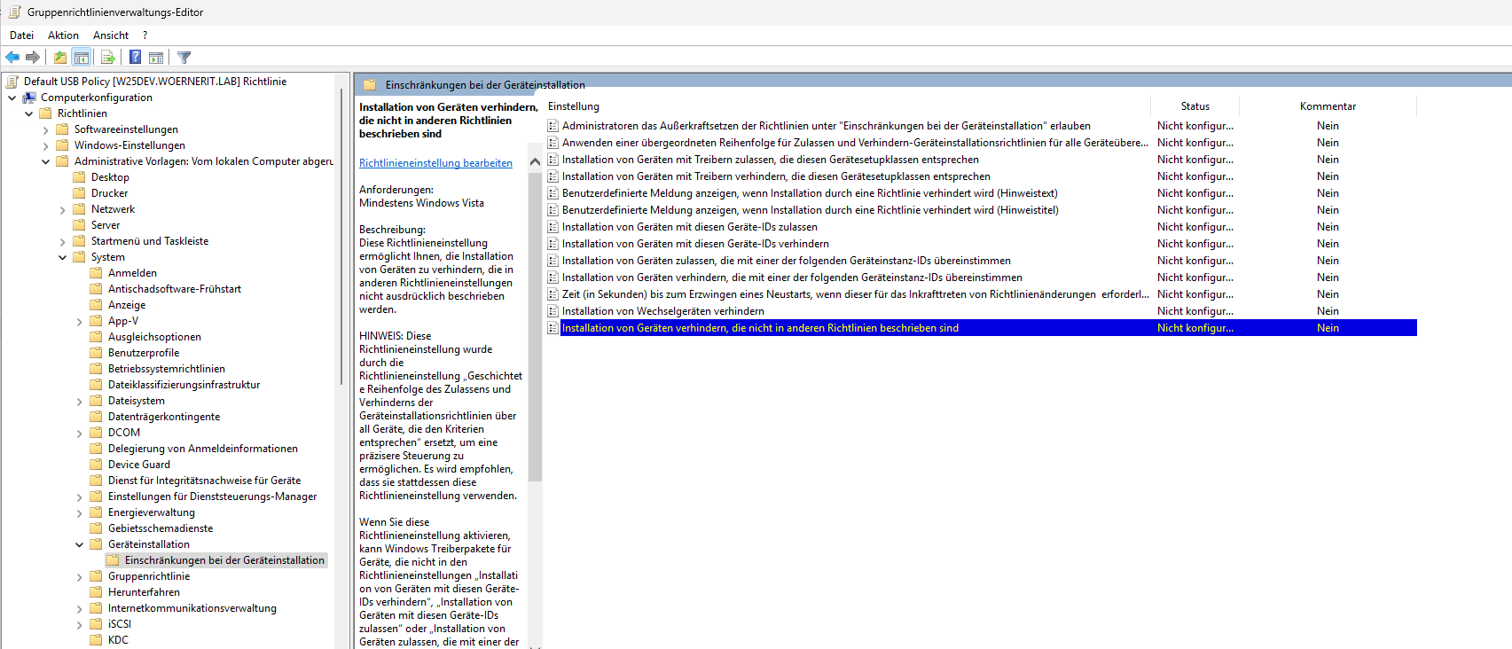
Task: Go up one level with folder icon
Action: click(x=59, y=58)
